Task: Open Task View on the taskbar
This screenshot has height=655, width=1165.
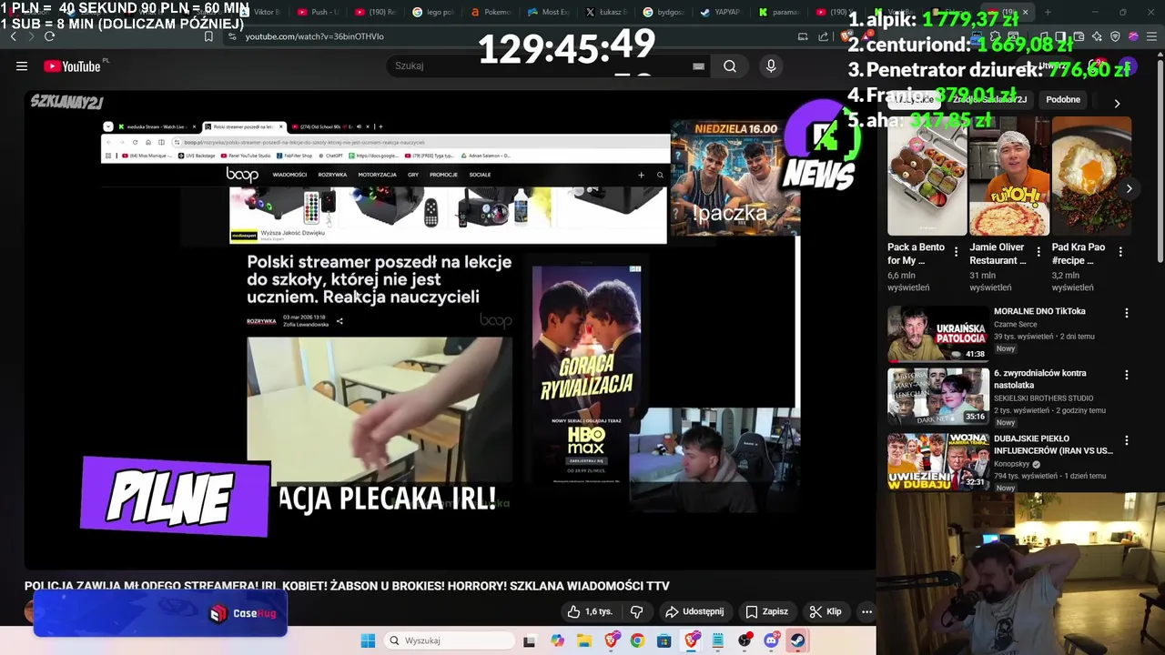Action: pos(530,640)
